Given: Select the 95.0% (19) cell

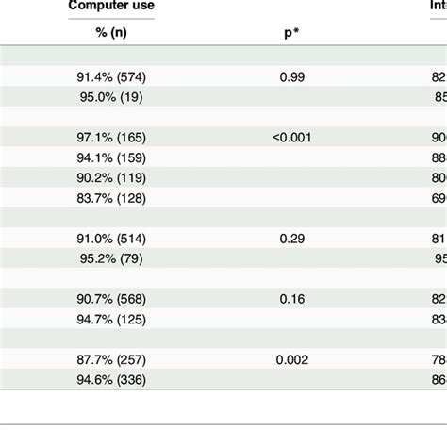Looking at the screenshot, I should 111,97.
